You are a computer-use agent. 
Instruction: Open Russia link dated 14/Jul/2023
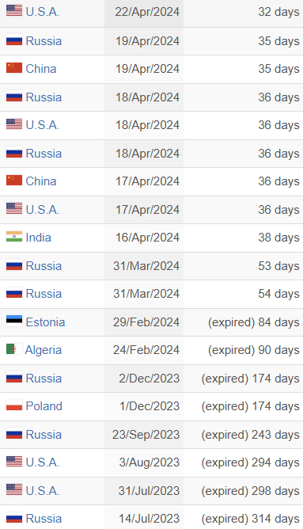(44, 519)
